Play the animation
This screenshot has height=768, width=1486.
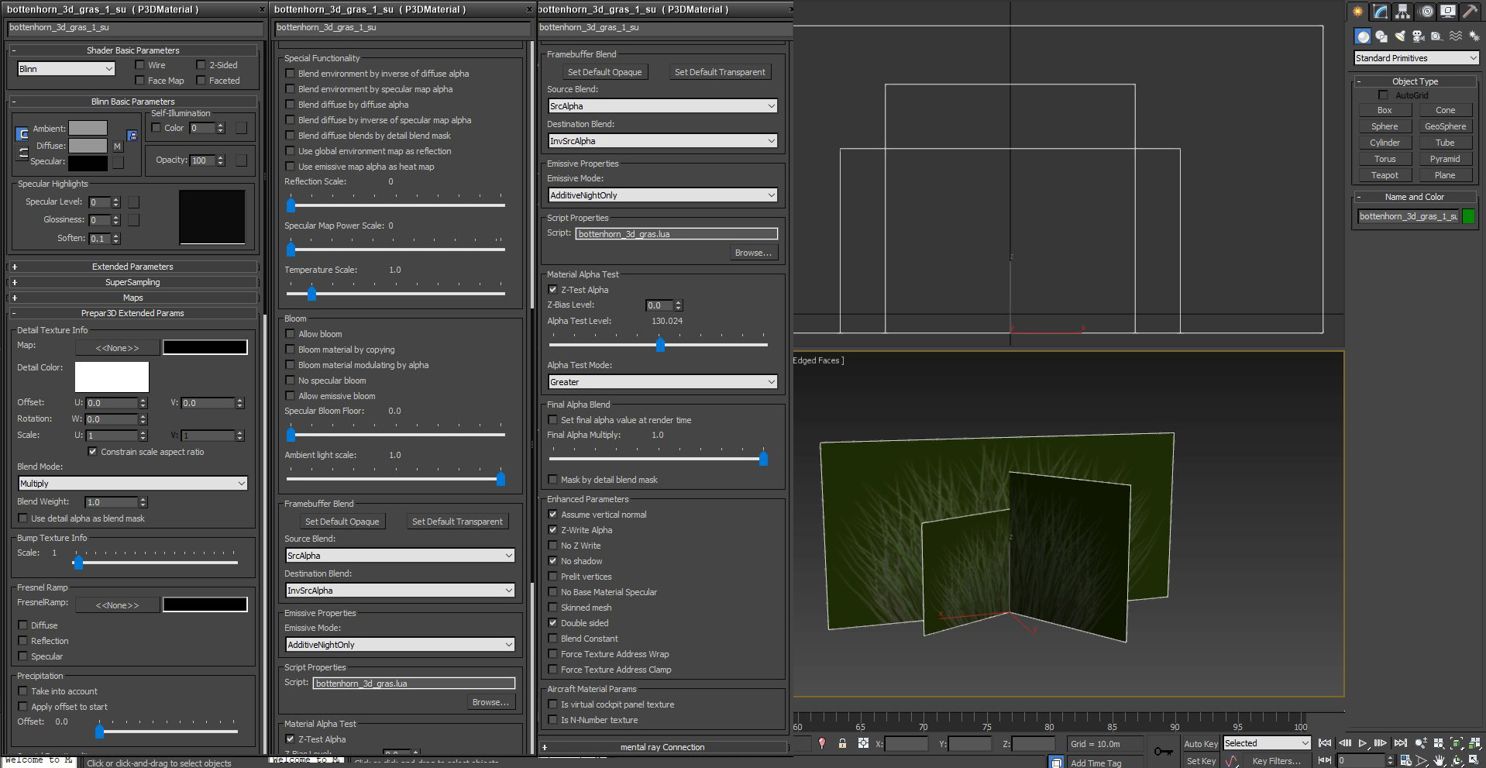point(1363,743)
